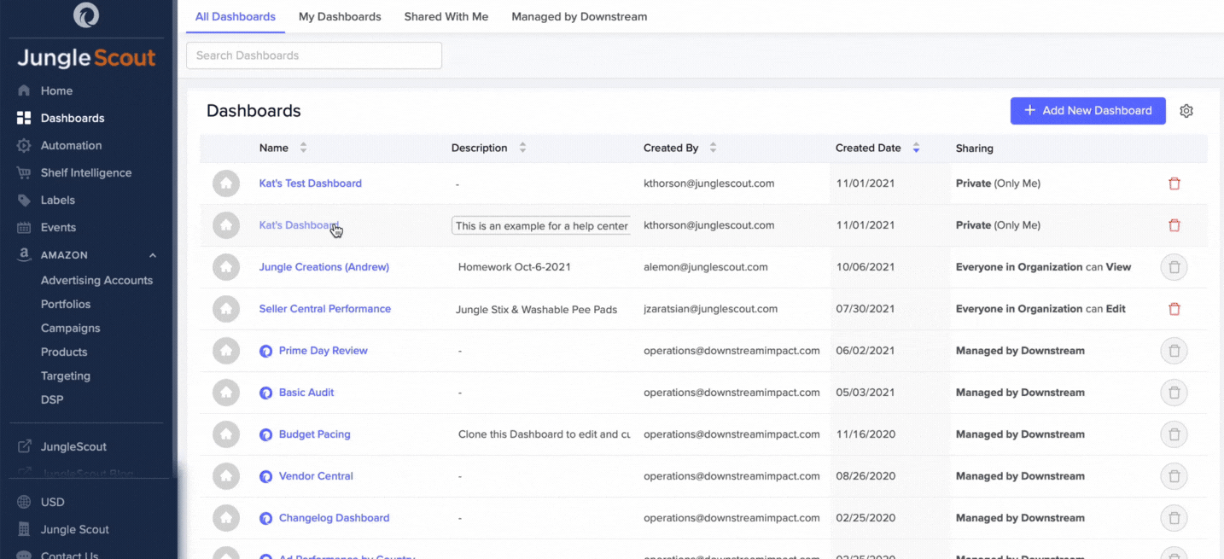Open Targeting page
This screenshot has width=1224, height=559.
66,376
